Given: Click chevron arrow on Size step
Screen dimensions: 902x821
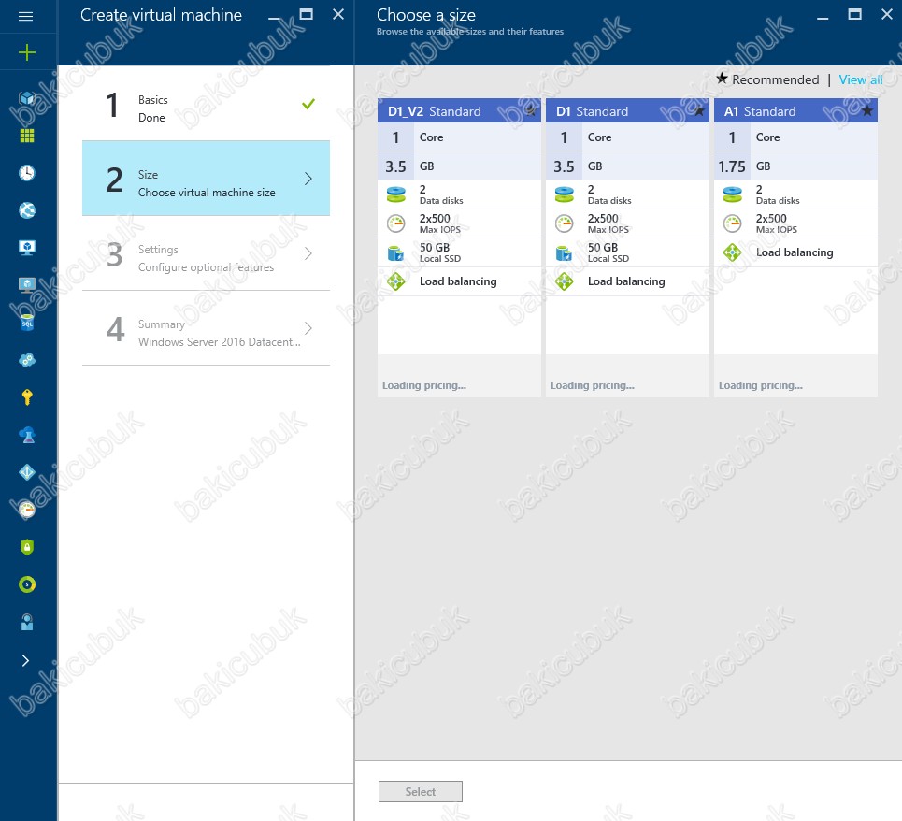Looking at the screenshot, I should click(308, 179).
